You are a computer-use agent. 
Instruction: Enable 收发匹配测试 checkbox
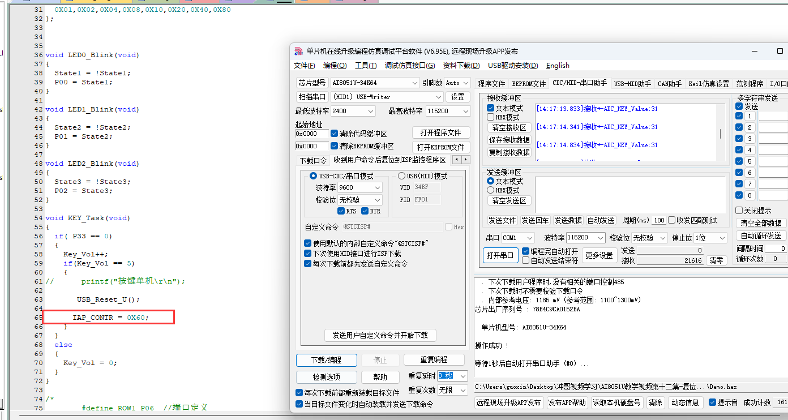(672, 220)
